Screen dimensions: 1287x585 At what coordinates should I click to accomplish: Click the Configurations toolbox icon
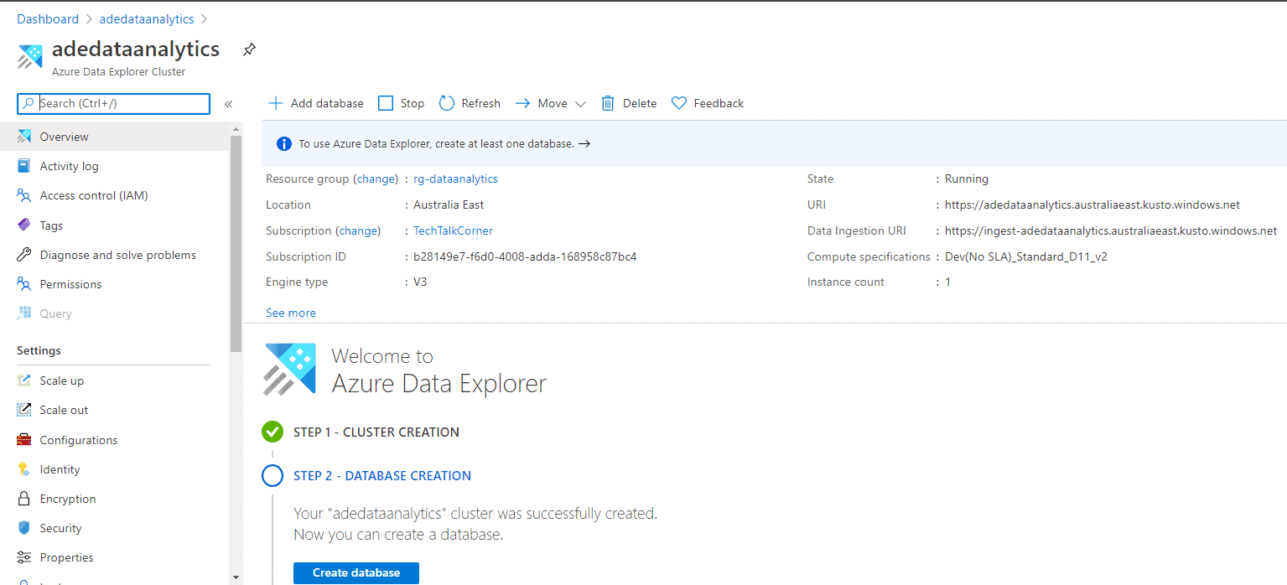coord(24,440)
